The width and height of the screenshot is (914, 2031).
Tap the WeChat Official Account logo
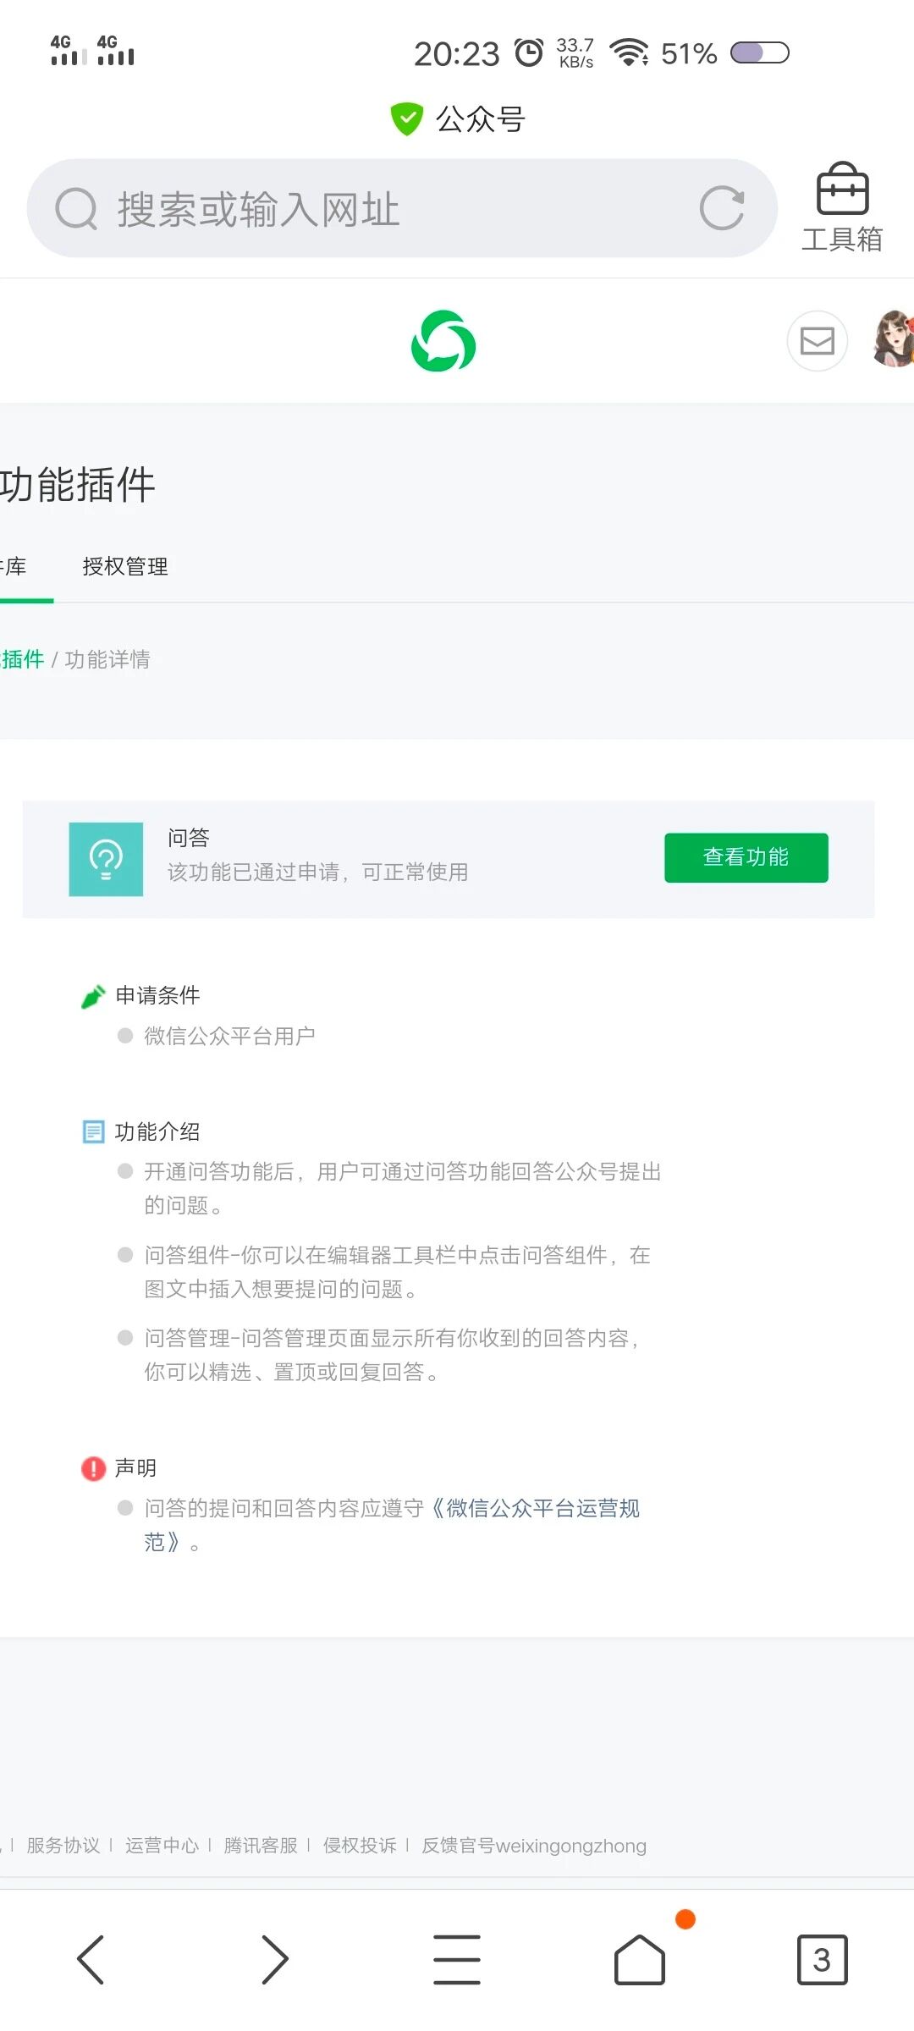[x=443, y=341]
